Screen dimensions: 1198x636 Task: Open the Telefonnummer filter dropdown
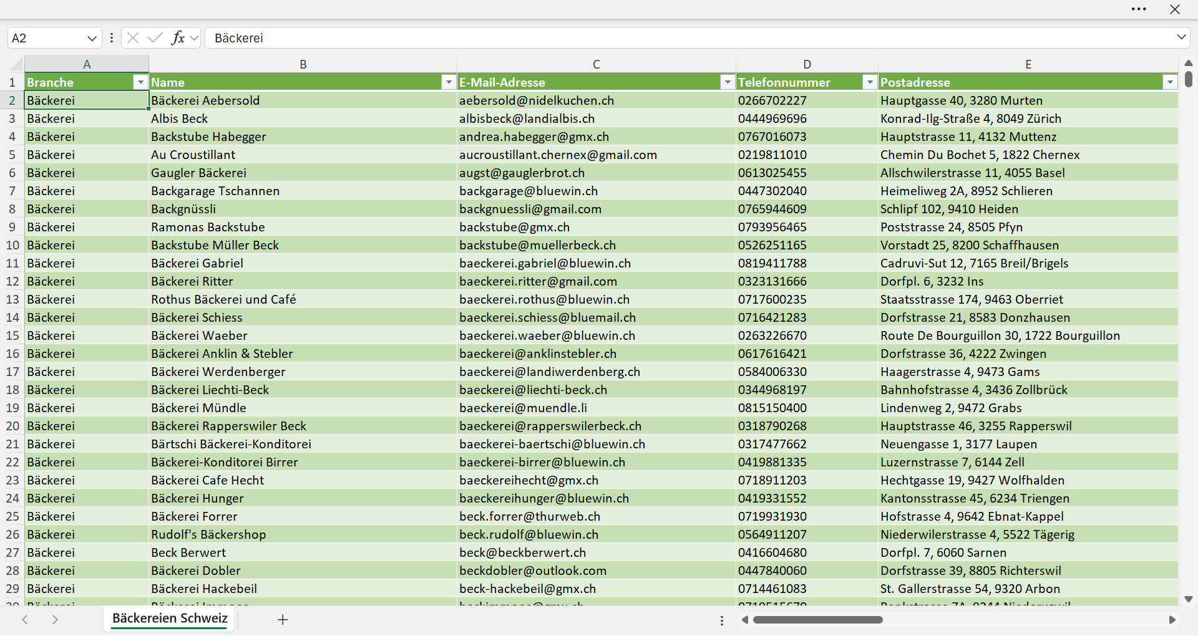click(x=870, y=82)
